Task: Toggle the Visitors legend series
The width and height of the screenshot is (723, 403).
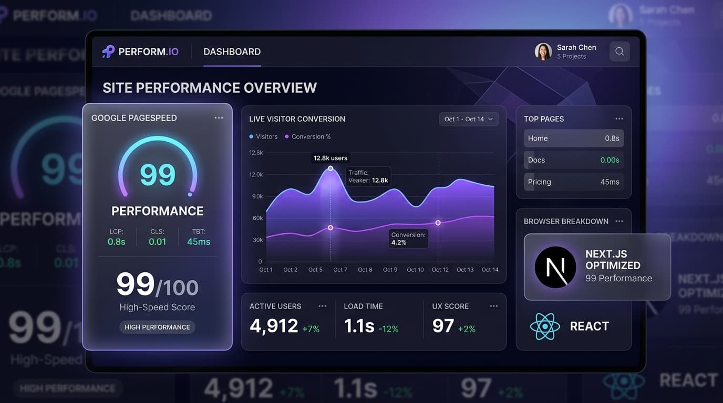Action: pyautogui.click(x=263, y=136)
